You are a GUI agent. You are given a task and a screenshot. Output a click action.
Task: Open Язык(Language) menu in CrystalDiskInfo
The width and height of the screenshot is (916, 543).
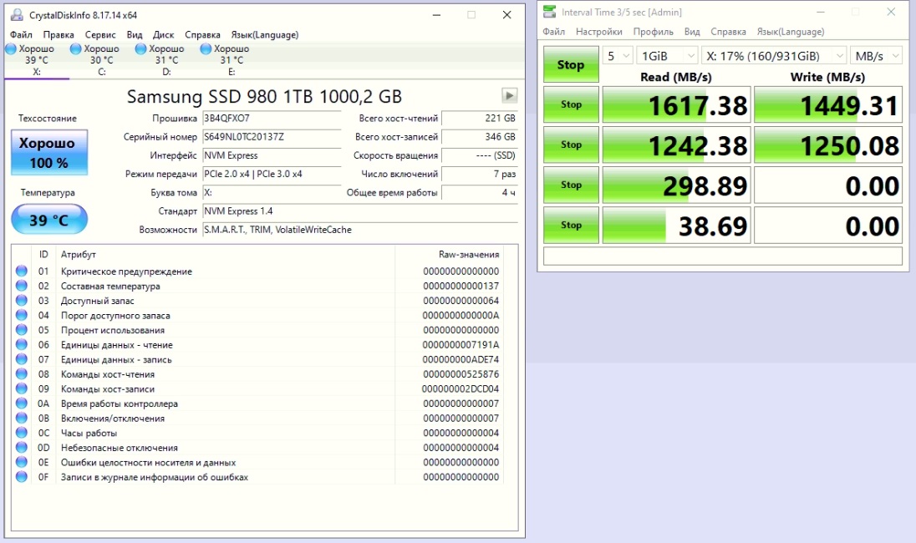click(x=265, y=34)
